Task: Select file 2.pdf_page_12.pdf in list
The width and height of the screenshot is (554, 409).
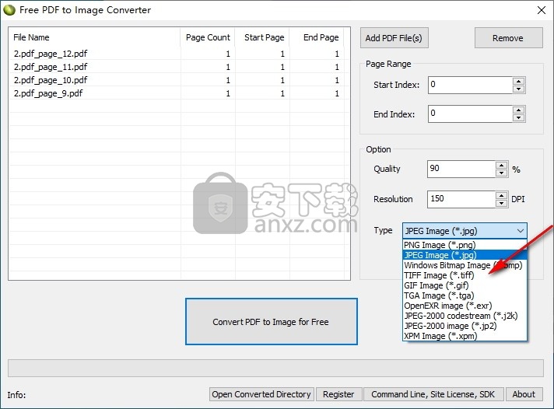Action: coord(51,54)
